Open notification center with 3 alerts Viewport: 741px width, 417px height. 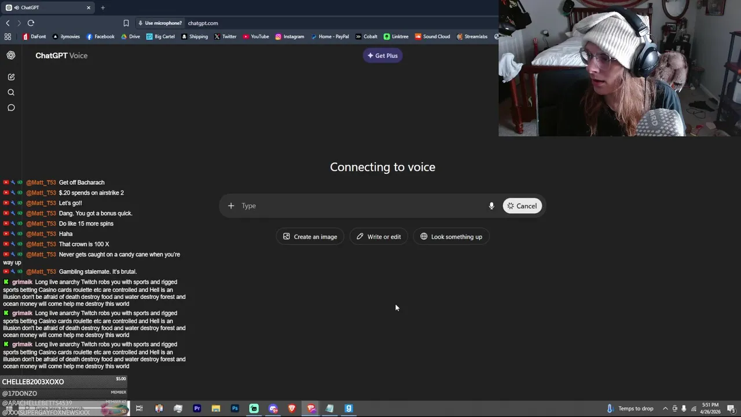point(731,408)
